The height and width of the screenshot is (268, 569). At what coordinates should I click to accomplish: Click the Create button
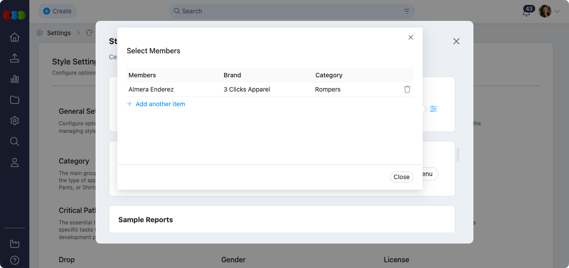click(57, 11)
